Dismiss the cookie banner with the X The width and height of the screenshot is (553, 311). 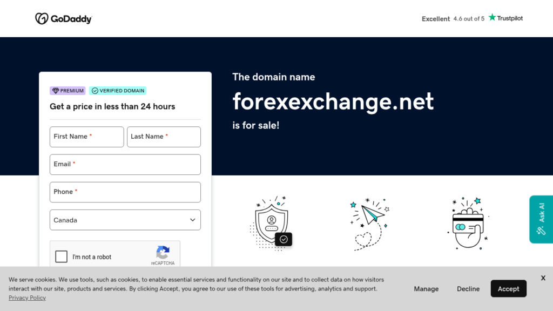[543, 278]
